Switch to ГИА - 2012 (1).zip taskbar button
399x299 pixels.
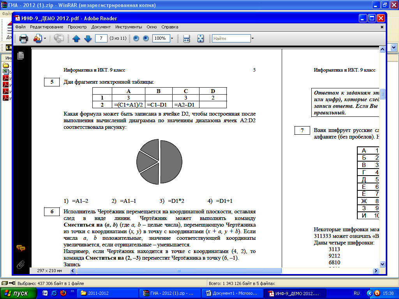(170, 294)
